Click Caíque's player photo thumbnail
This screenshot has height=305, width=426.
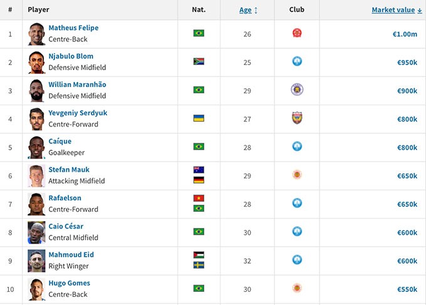click(36, 147)
